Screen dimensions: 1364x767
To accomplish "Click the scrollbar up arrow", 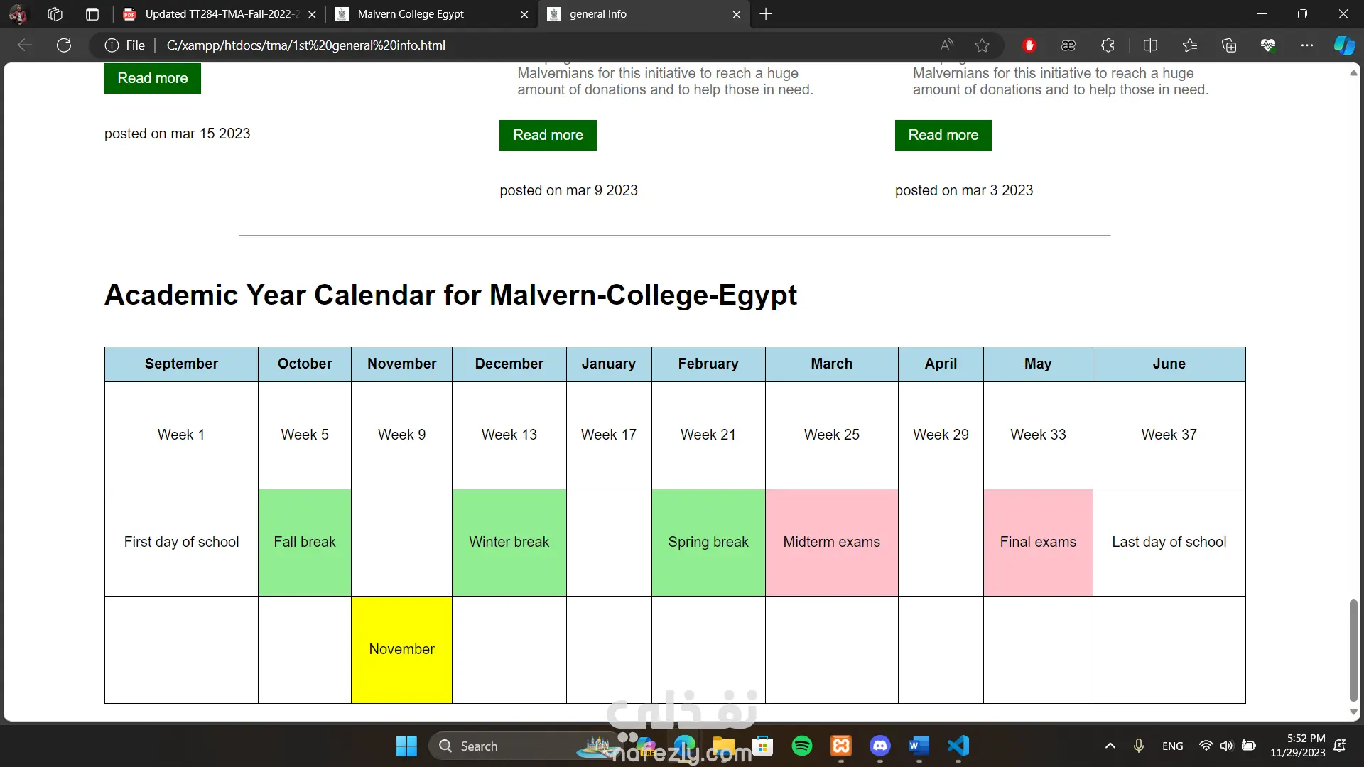I will pos(1353,72).
